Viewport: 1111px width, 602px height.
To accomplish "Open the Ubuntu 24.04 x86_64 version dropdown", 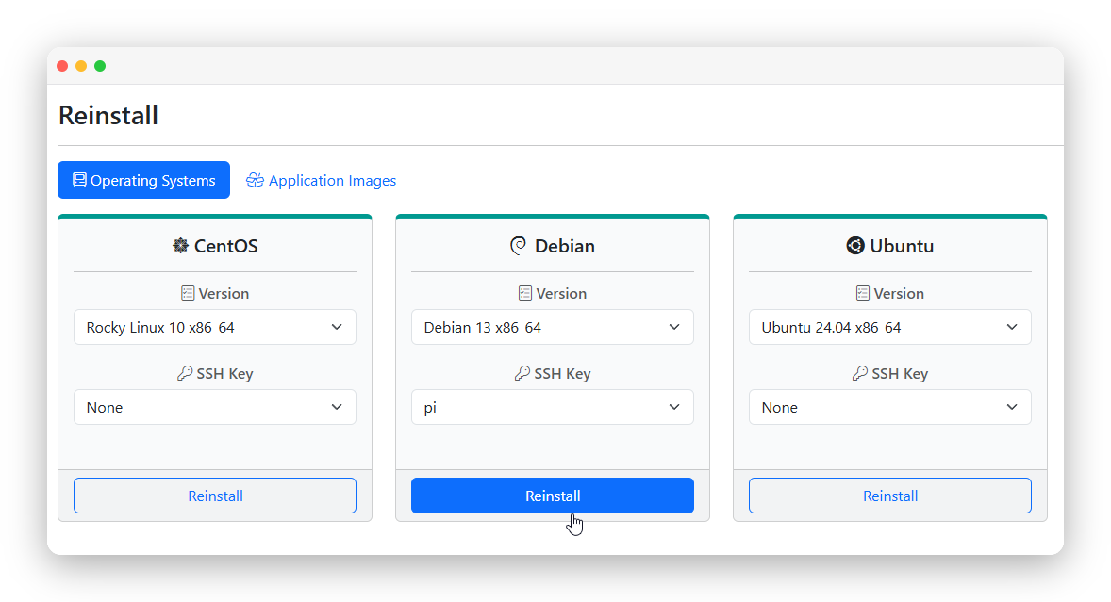I will tap(890, 327).
